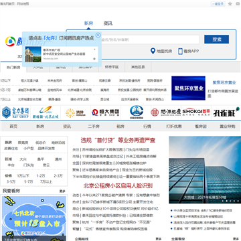
Task: Select the 小户型 filter link
Action: point(29,148)
